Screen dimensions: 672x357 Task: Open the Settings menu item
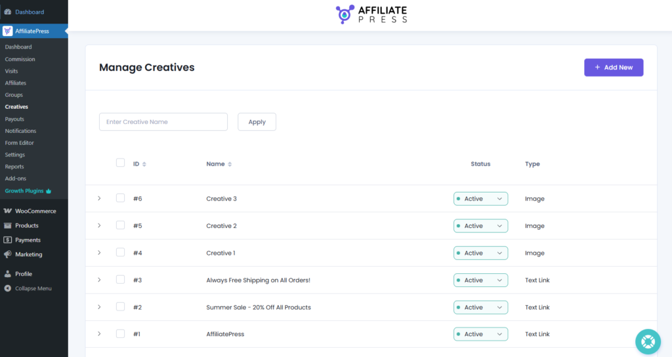click(15, 155)
